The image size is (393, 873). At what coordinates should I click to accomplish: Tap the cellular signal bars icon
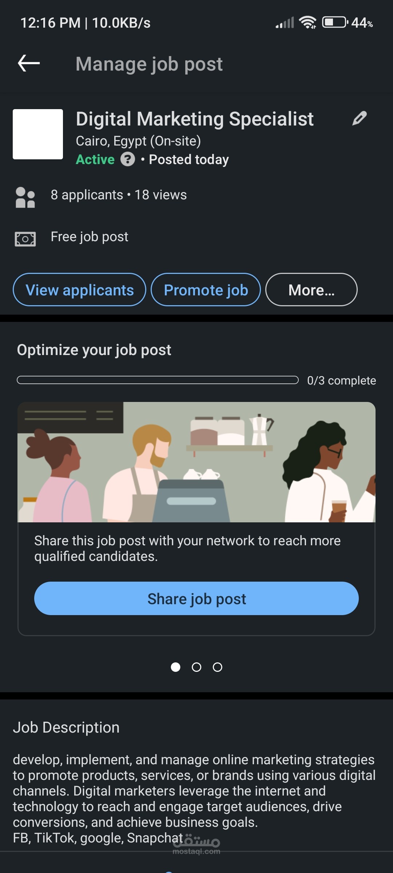[x=285, y=23]
